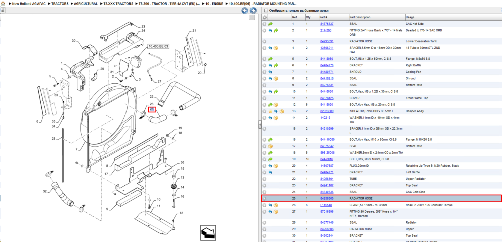Click the box icon on ref 26 CLAMP row
The image size is (502, 242).
[276, 205]
